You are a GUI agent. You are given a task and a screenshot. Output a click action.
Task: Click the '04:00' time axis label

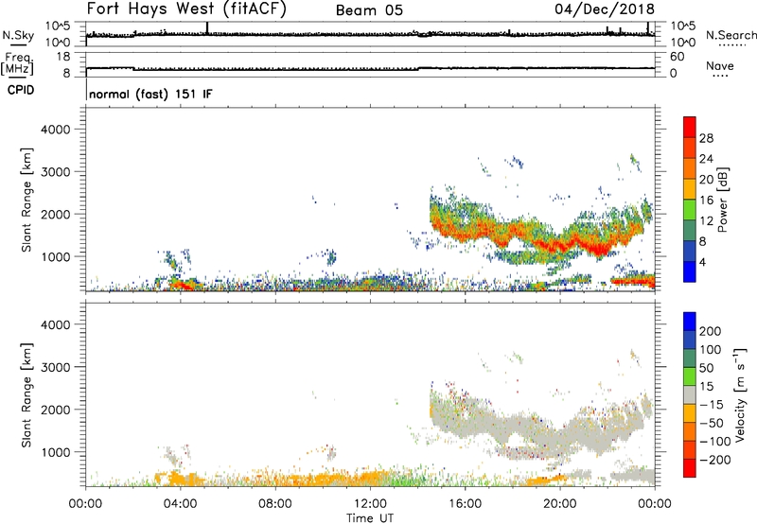coord(180,504)
